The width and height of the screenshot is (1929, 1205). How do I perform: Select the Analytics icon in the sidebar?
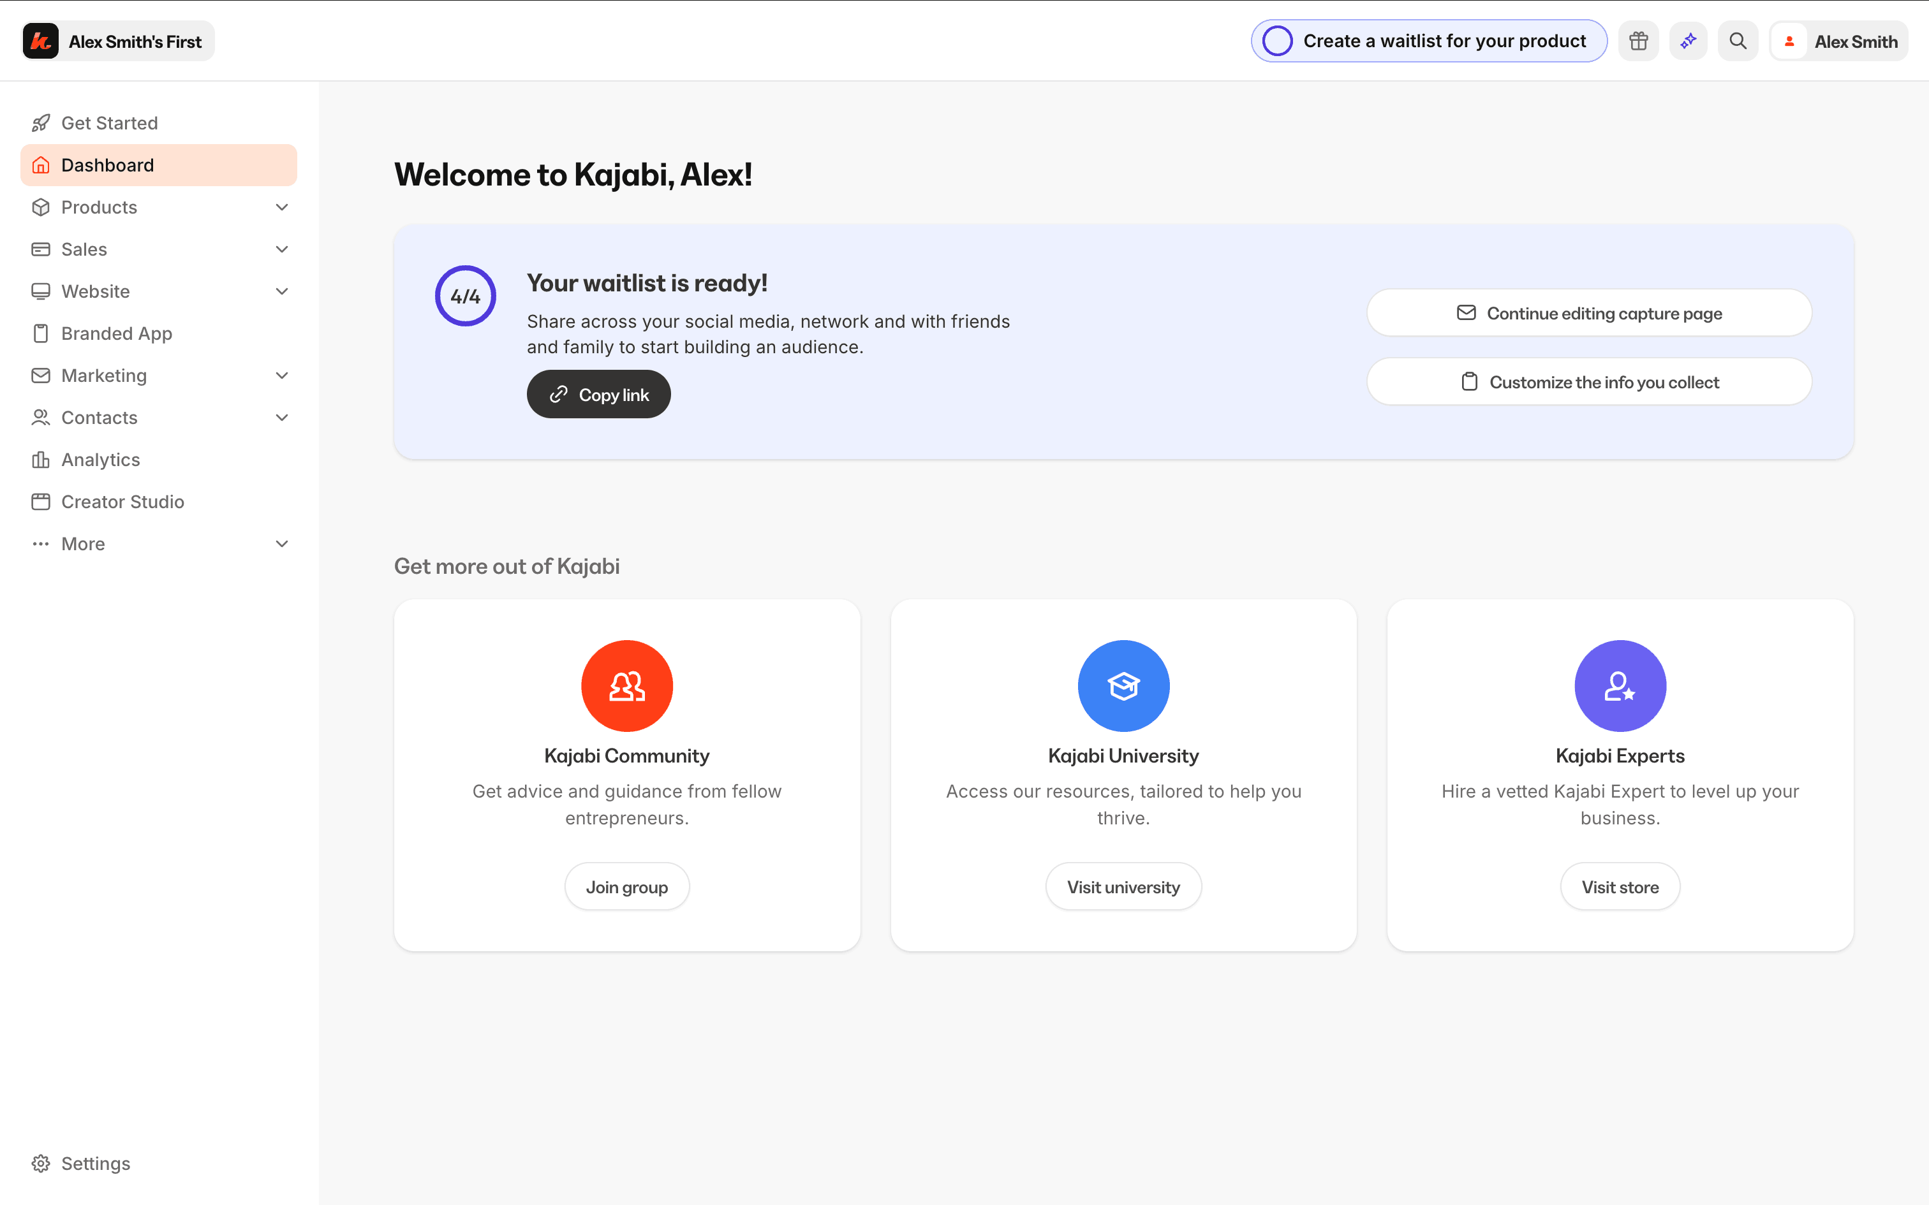pos(41,459)
